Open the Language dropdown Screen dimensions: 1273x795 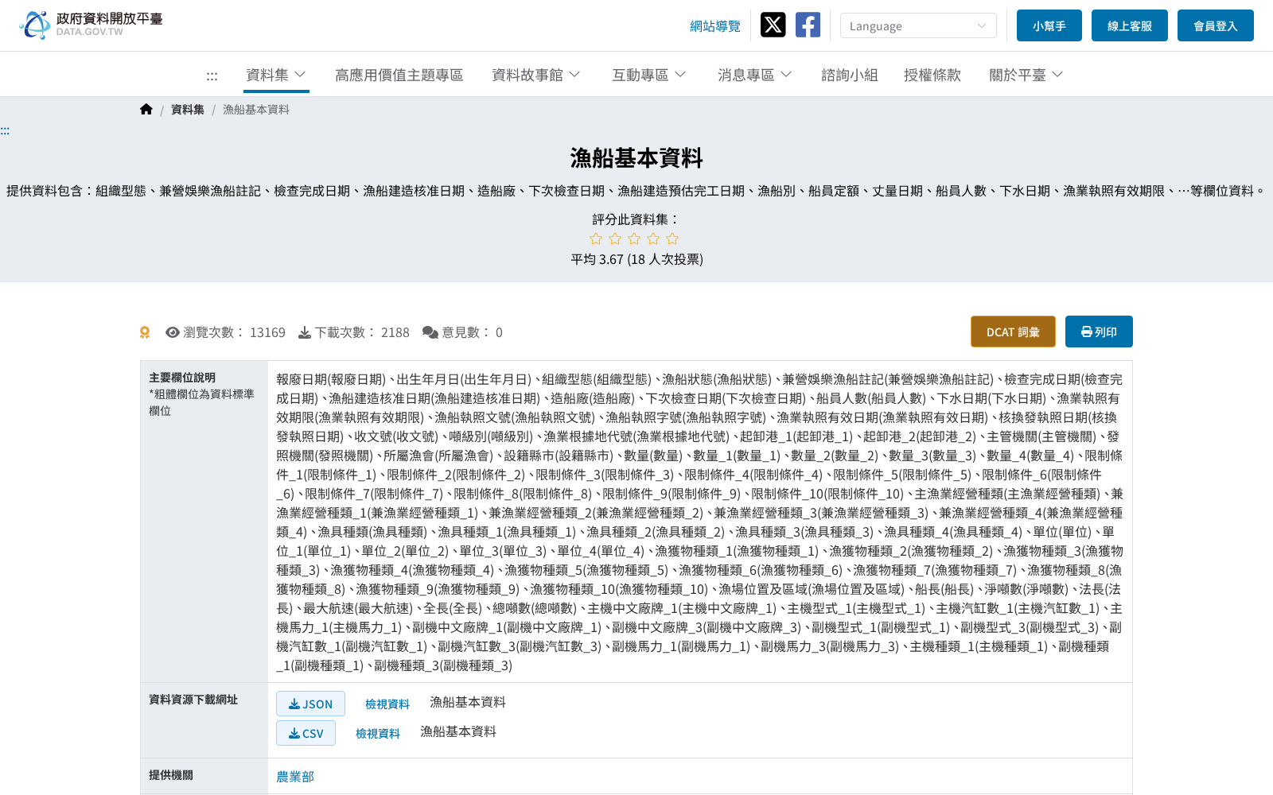[x=918, y=25]
